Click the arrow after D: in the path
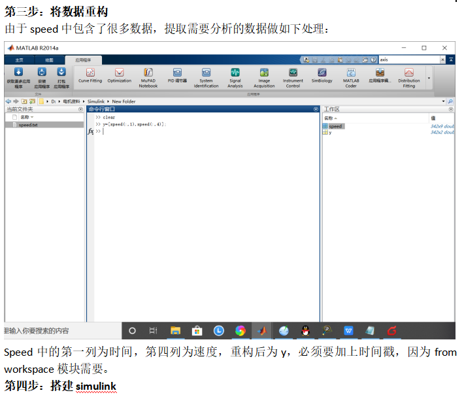Image resolution: width=464 pixels, height=395 pixels. tap(59, 101)
